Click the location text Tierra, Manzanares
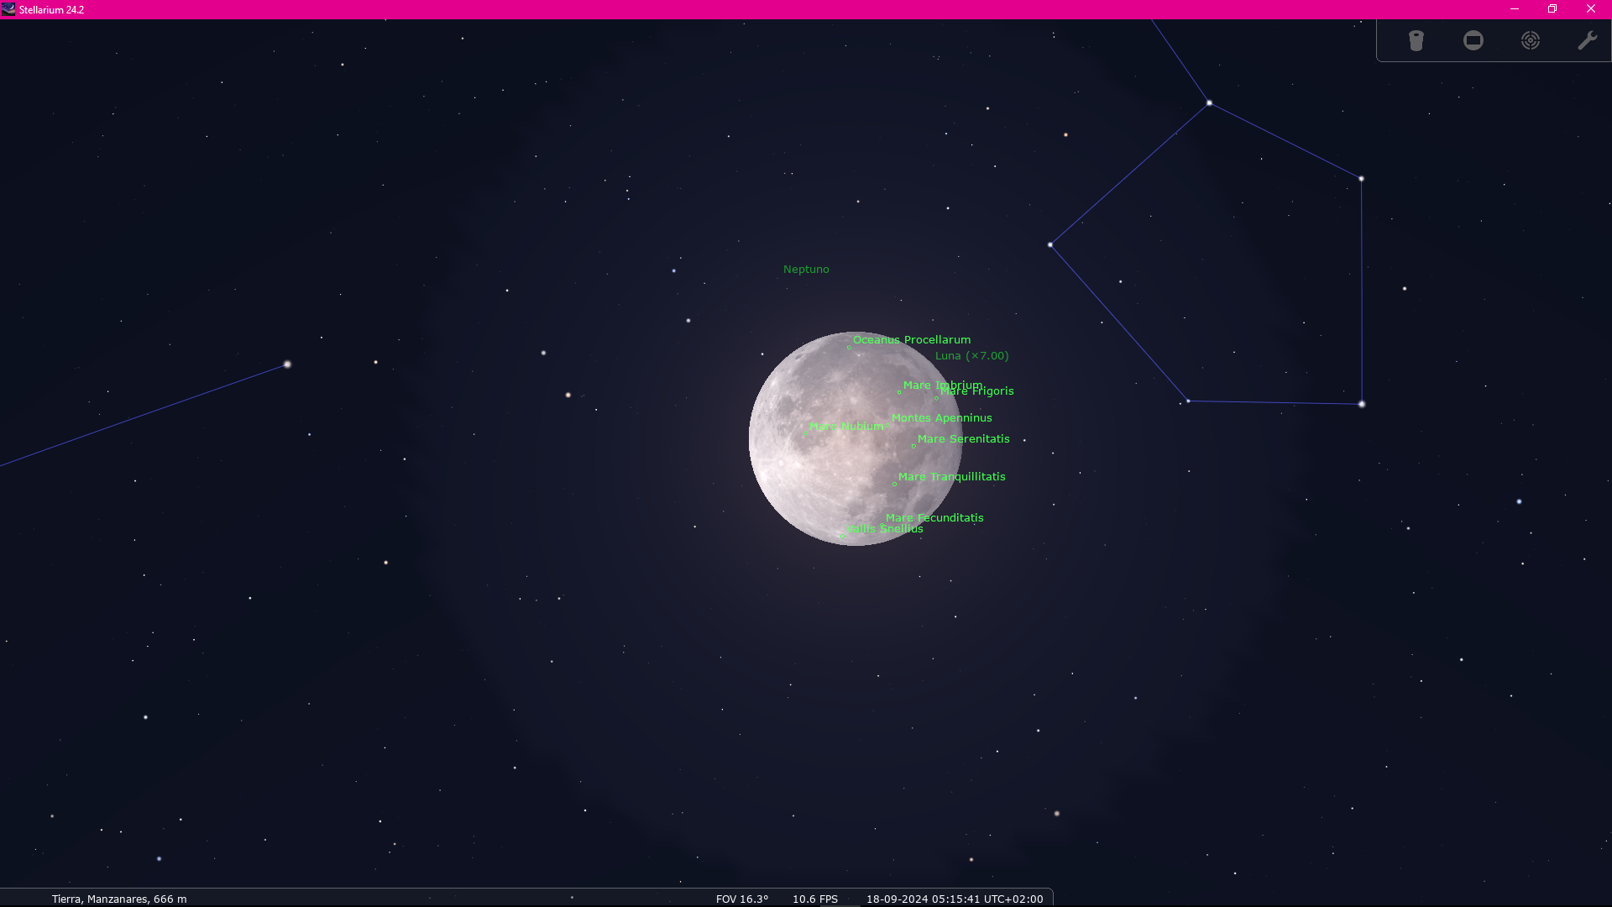The width and height of the screenshot is (1612, 907). [x=119, y=899]
